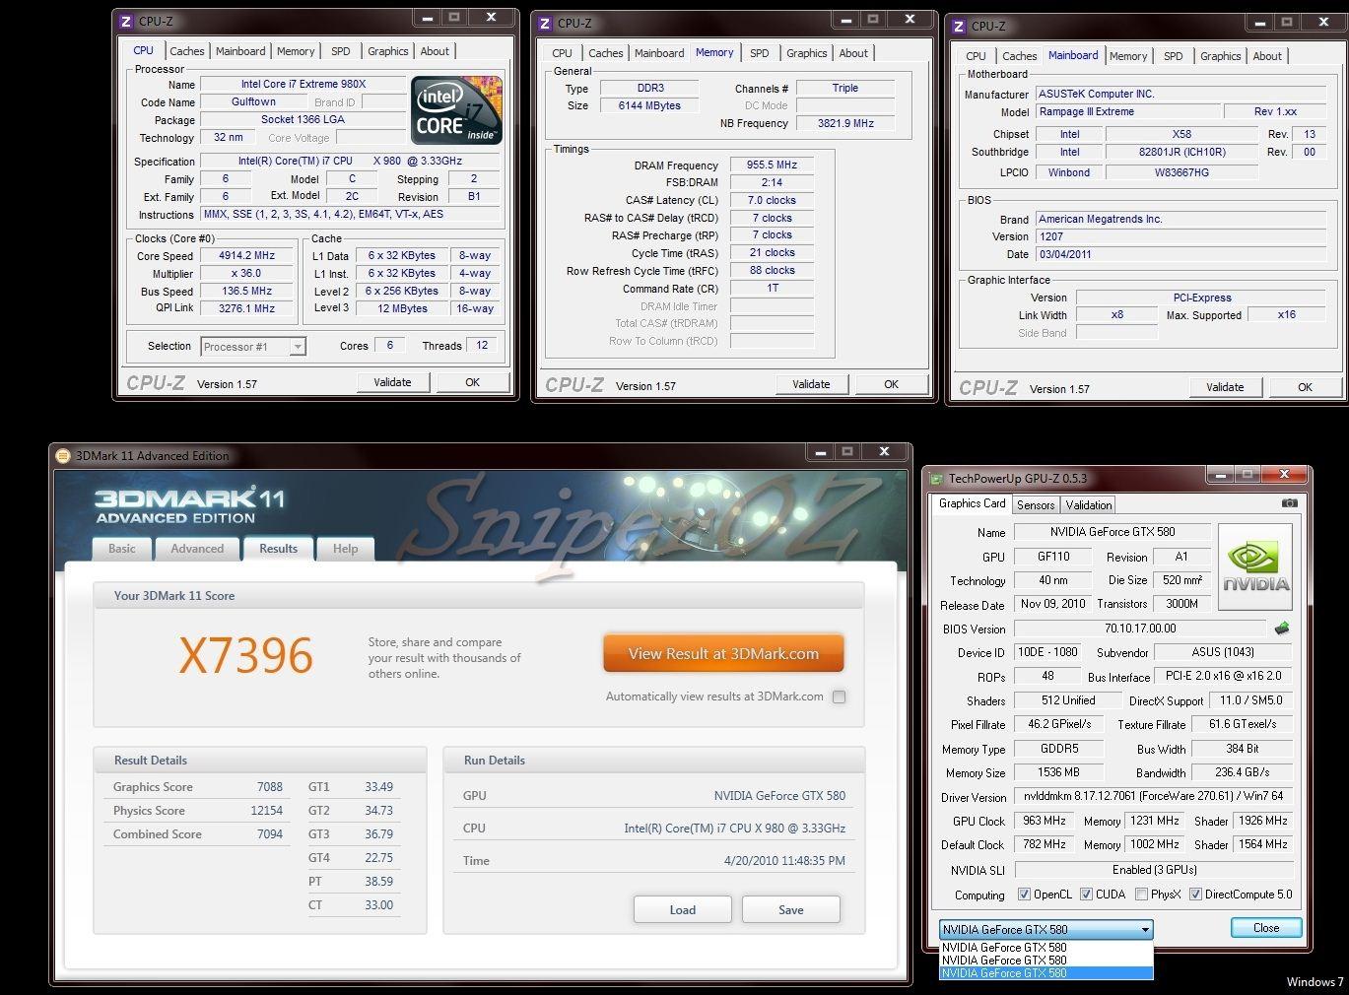Click the X7396 score text

[246, 656]
